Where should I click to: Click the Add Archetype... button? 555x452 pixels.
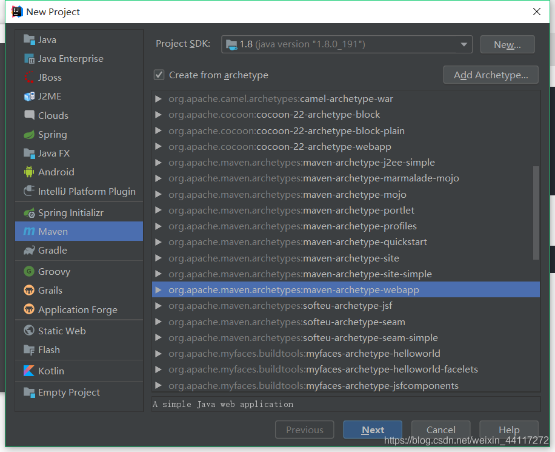coord(491,75)
